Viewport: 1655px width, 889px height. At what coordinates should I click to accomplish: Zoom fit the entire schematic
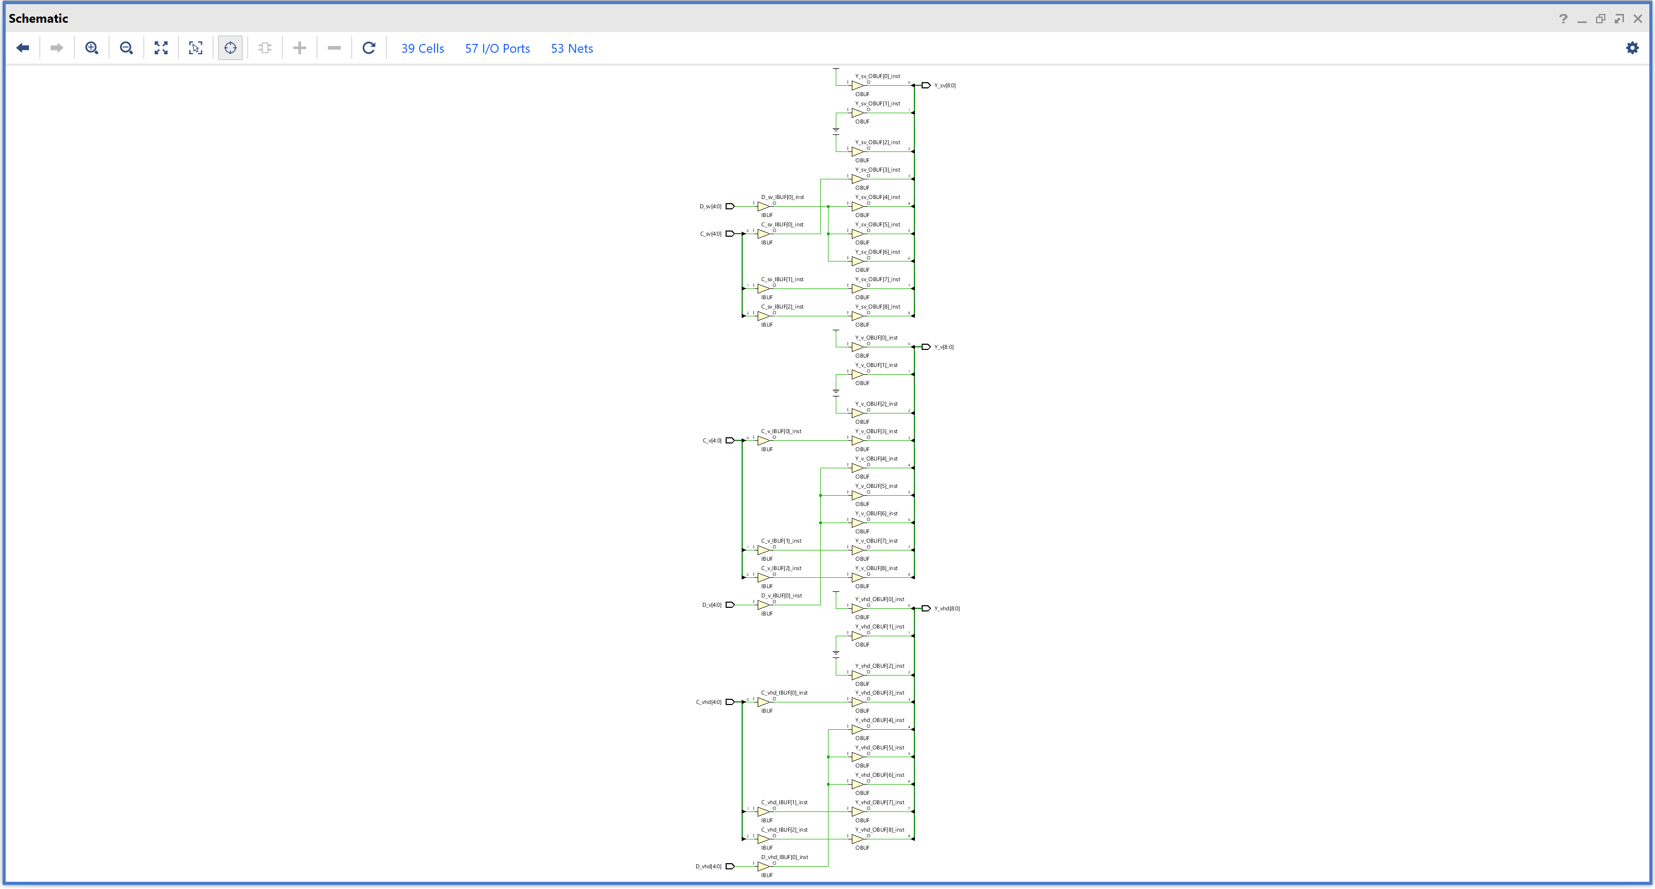(161, 48)
